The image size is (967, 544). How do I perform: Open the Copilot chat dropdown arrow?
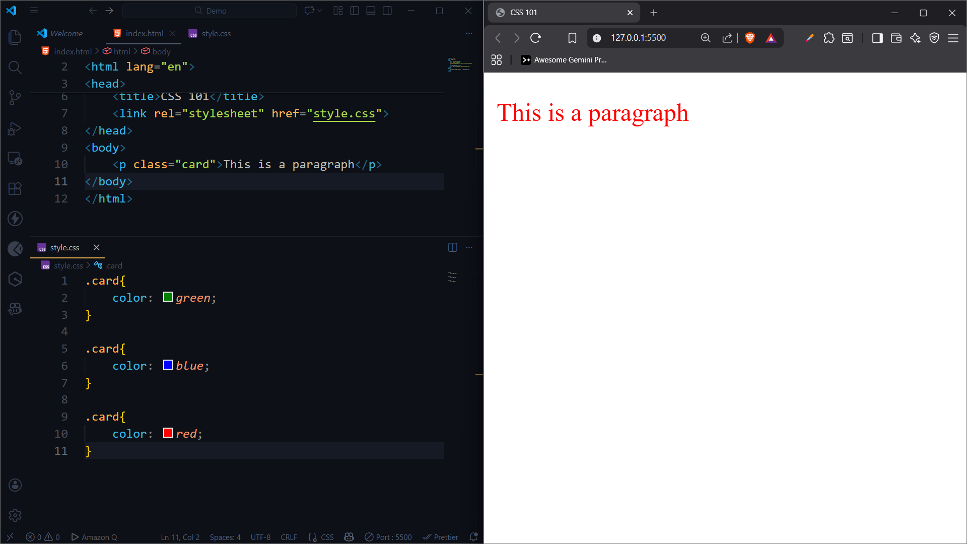tap(320, 11)
